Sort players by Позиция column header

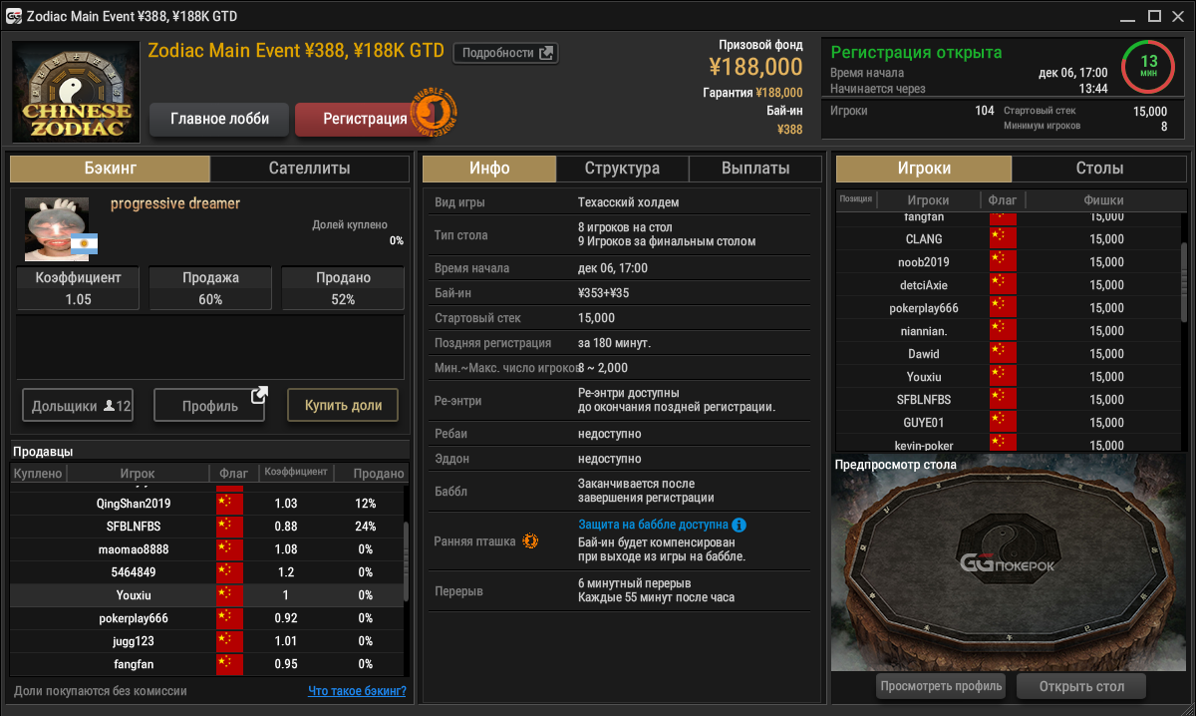pyautogui.click(x=855, y=198)
